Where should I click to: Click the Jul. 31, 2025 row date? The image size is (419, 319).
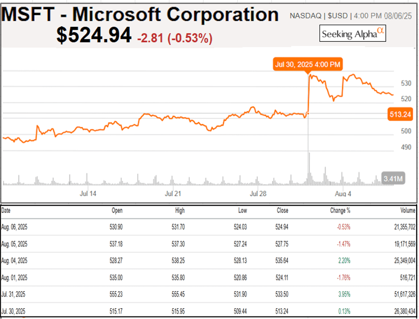tap(14, 294)
